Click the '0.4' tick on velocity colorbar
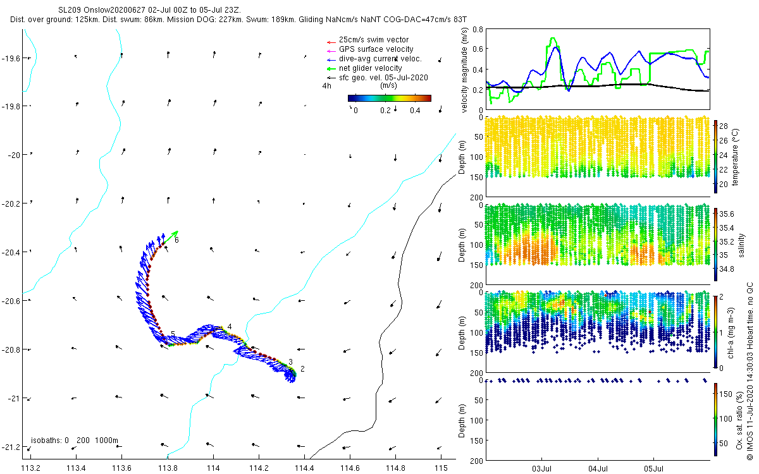Image resolution: width=759 pixels, height=474 pixels. 415,110
